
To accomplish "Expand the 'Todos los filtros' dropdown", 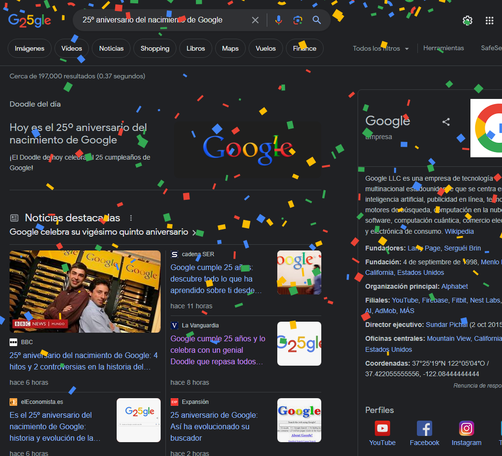I will pyautogui.click(x=381, y=48).
